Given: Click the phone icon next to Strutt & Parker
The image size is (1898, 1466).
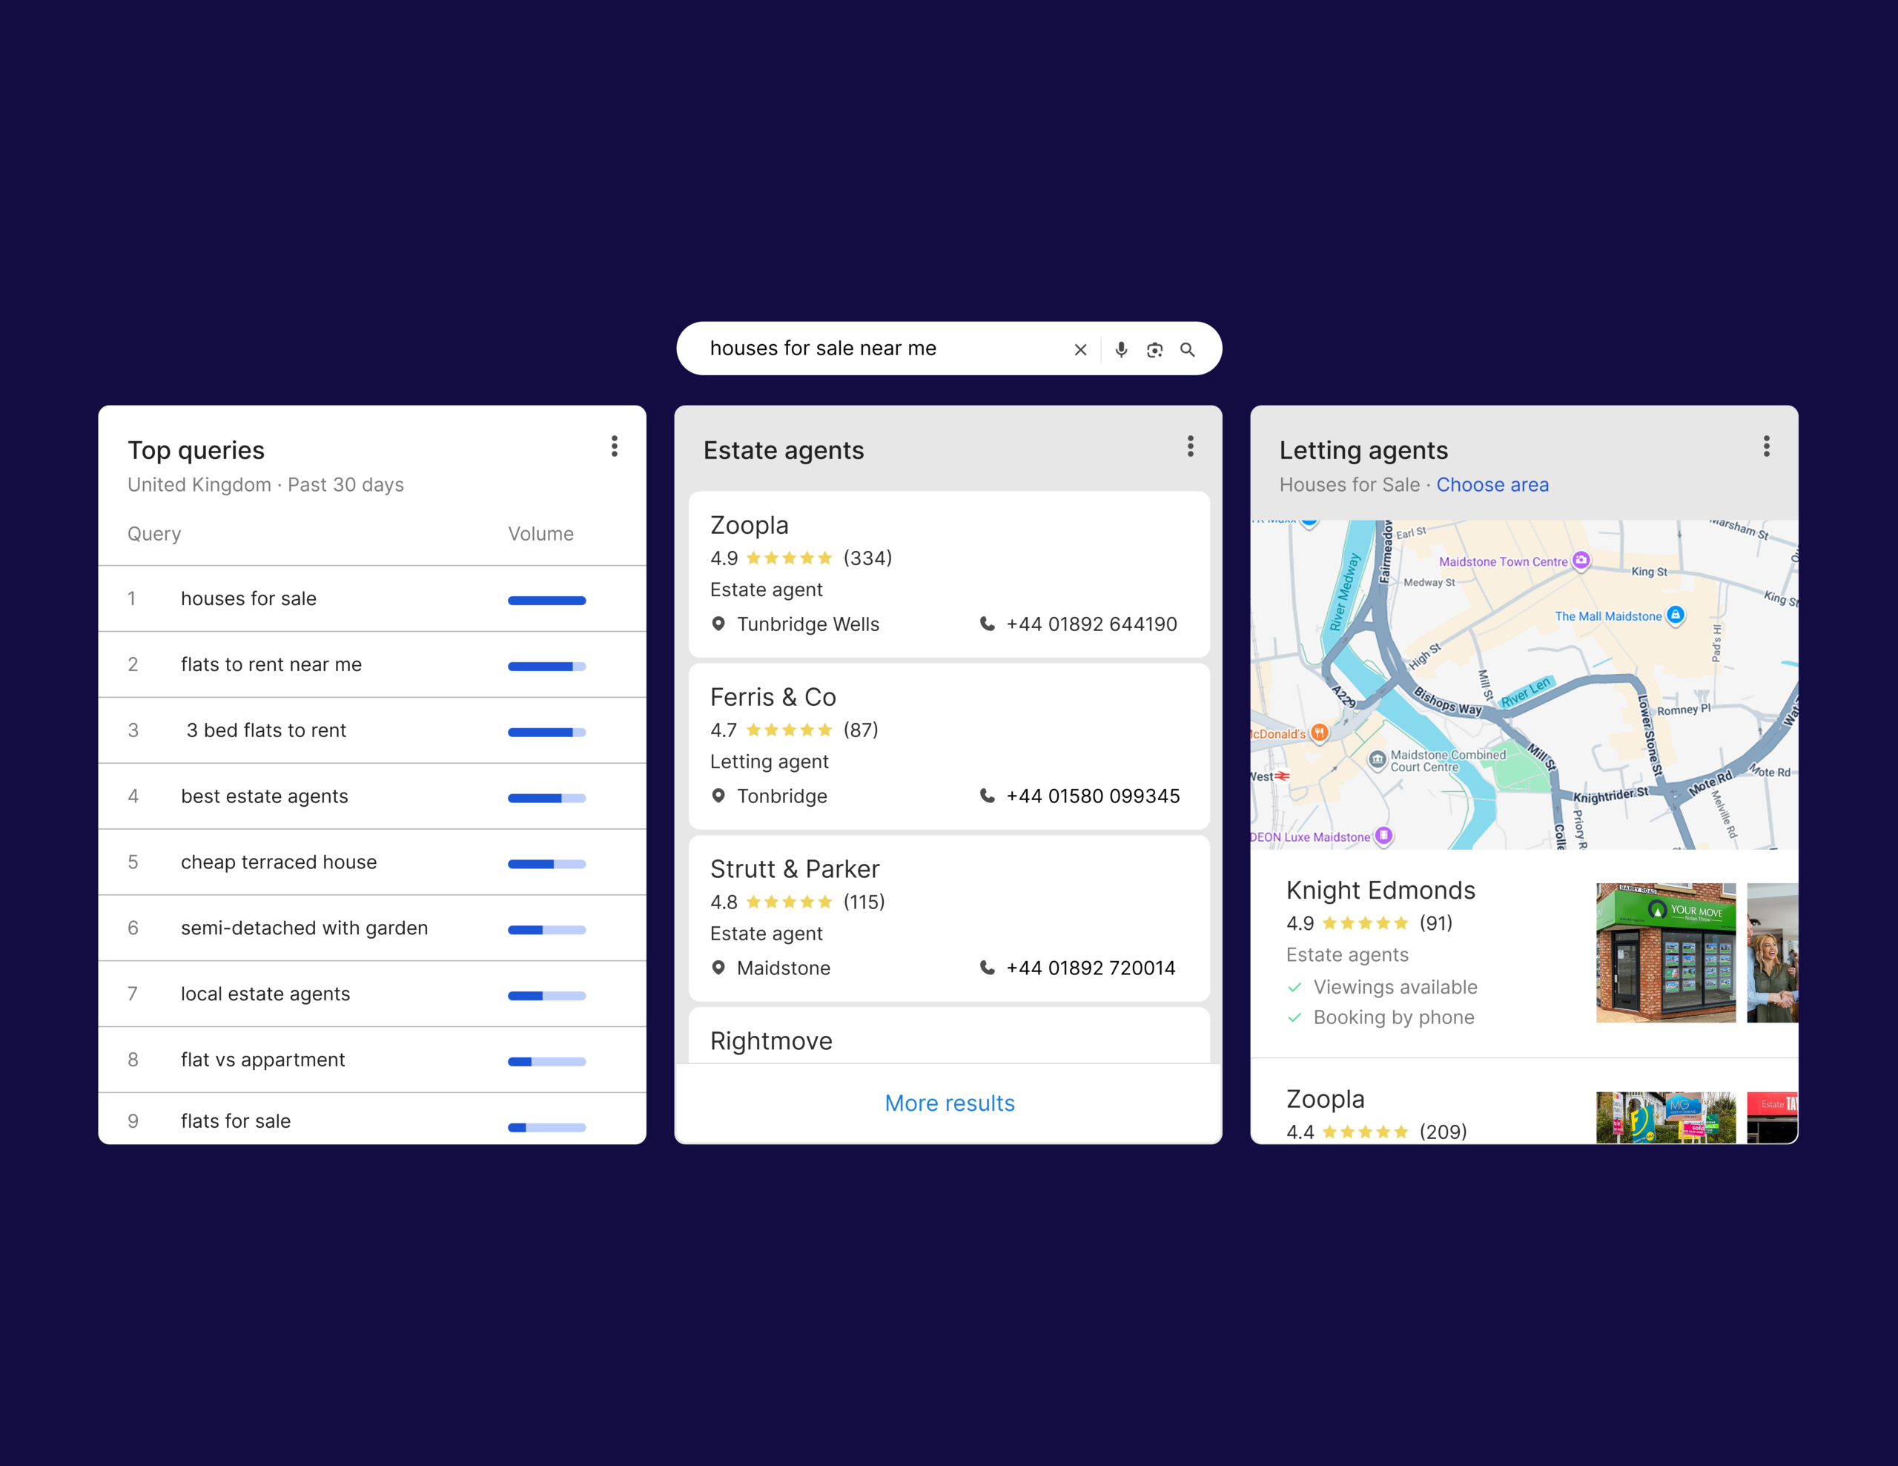Looking at the screenshot, I should point(988,967).
